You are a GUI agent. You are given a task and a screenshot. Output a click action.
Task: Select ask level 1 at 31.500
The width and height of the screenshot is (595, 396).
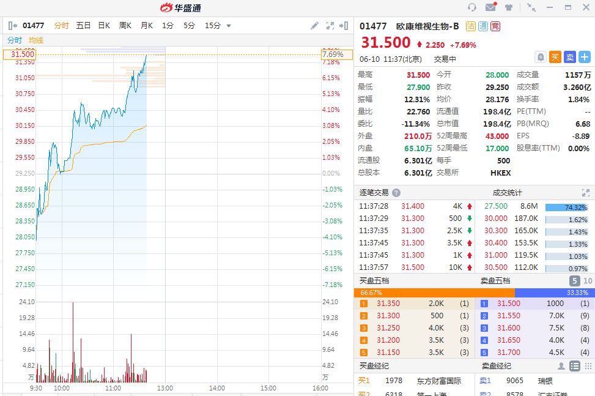tap(534, 304)
